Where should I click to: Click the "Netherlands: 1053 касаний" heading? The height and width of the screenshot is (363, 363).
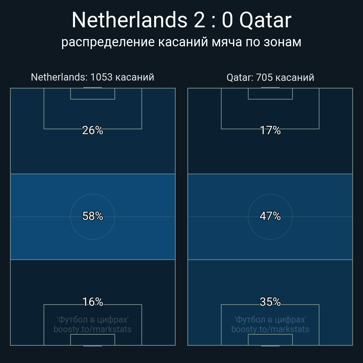tap(92, 77)
